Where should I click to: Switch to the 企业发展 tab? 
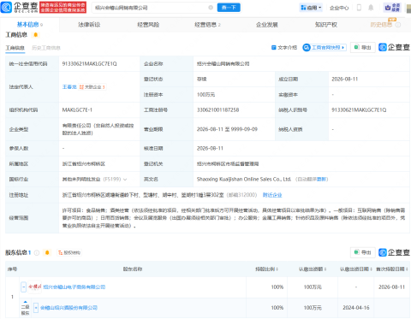(267, 25)
